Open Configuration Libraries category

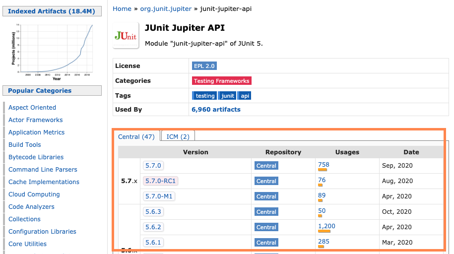[x=42, y=232]
